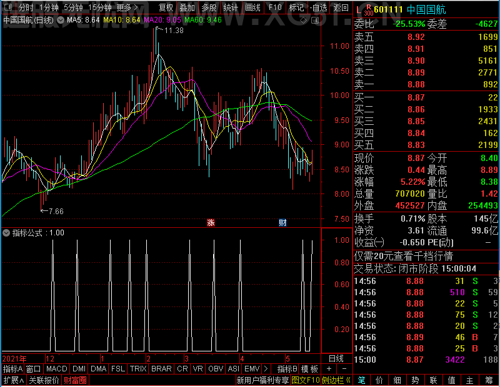Remove from watchlist with -自选
Image resolution: width=500 pixels, height=387 pixels.
click(x=318, y=7)
